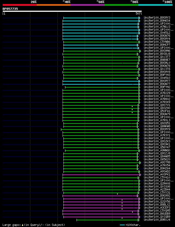Select the UniRef100_C5Y410 label

(157, 177)
